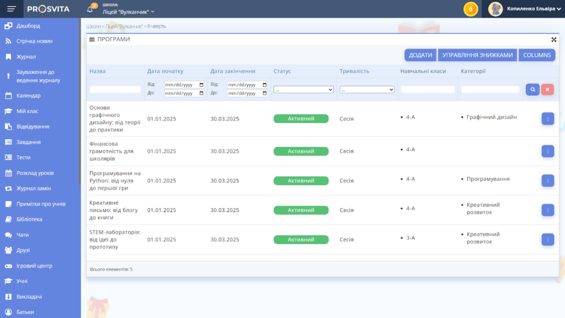Open the Бібліотека icon in the sidebar
The image size is (565, 318).
pyautogui.click(x=8, y=219)
